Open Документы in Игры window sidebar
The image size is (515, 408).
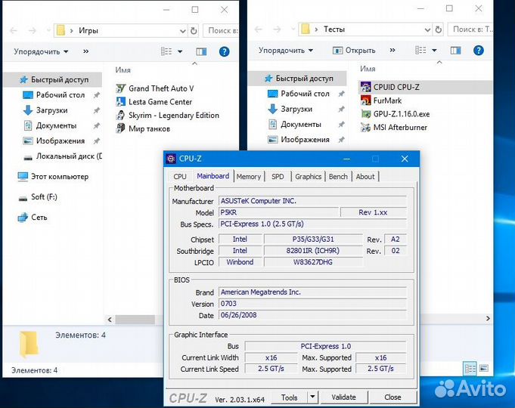[x=56, y=125]
